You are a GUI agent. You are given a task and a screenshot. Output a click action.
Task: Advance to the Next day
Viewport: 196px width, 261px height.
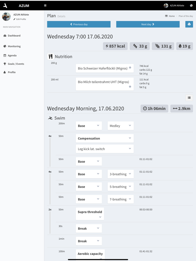click(x=148, y=24)
